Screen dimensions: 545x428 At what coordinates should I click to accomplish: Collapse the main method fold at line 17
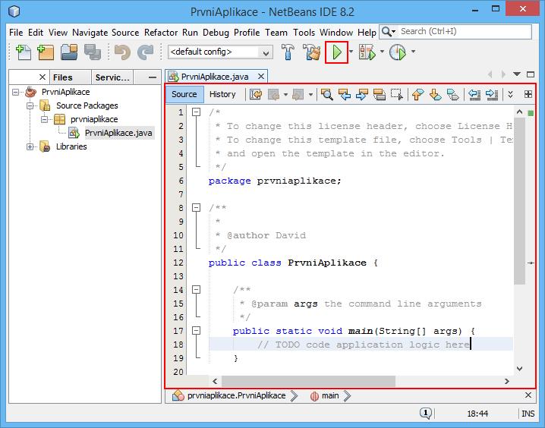[197, 330]
